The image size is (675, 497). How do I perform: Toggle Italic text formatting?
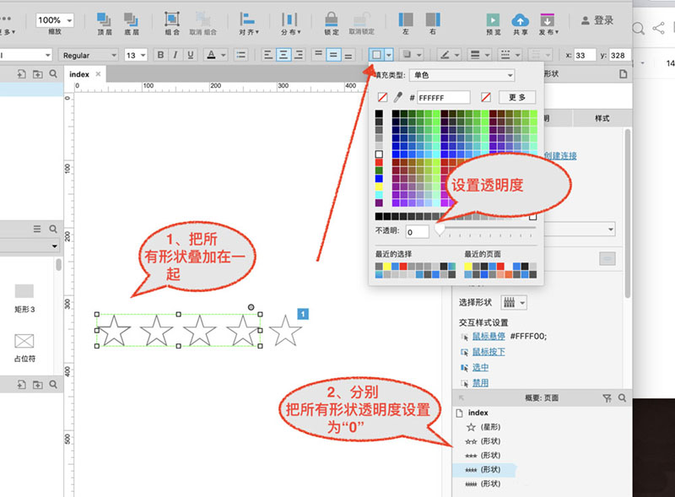click(175, 55)
